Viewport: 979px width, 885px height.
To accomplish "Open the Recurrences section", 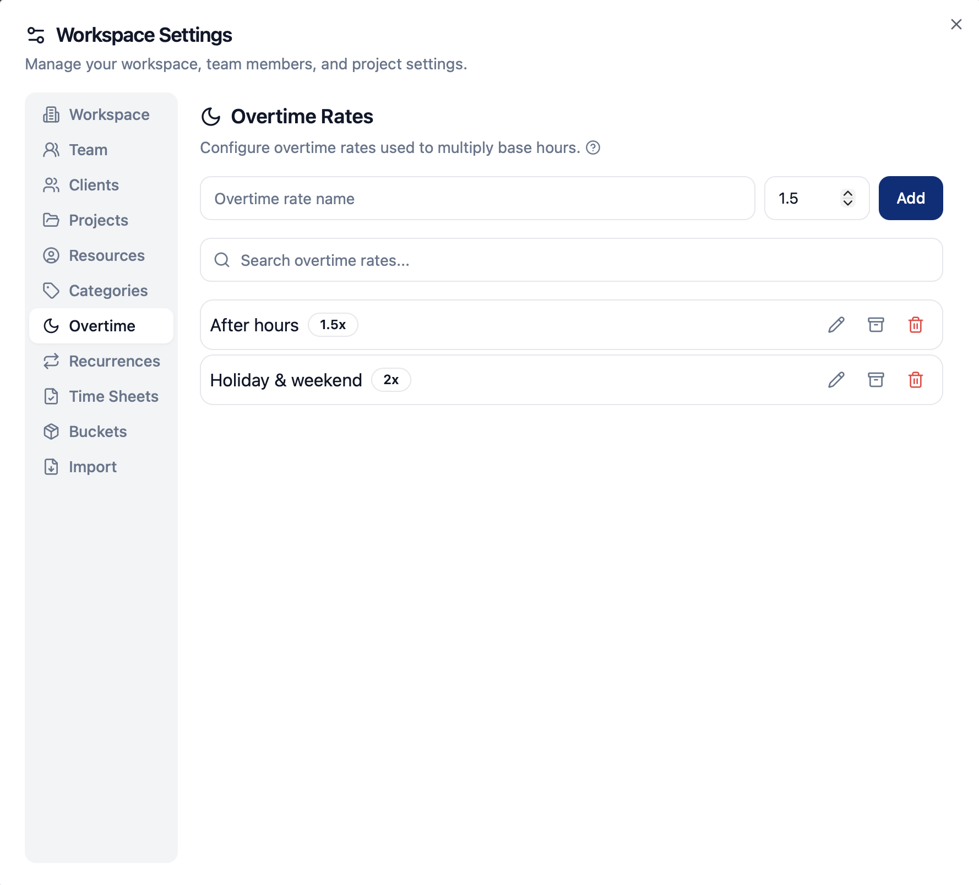I will point(101,361).
